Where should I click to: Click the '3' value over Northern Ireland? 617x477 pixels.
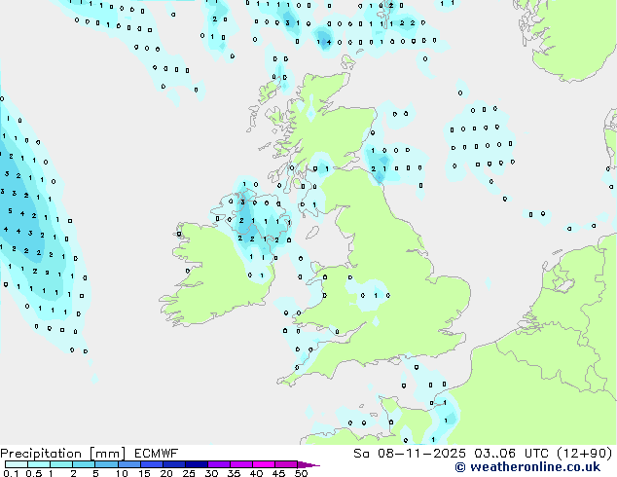coord(242,202)
